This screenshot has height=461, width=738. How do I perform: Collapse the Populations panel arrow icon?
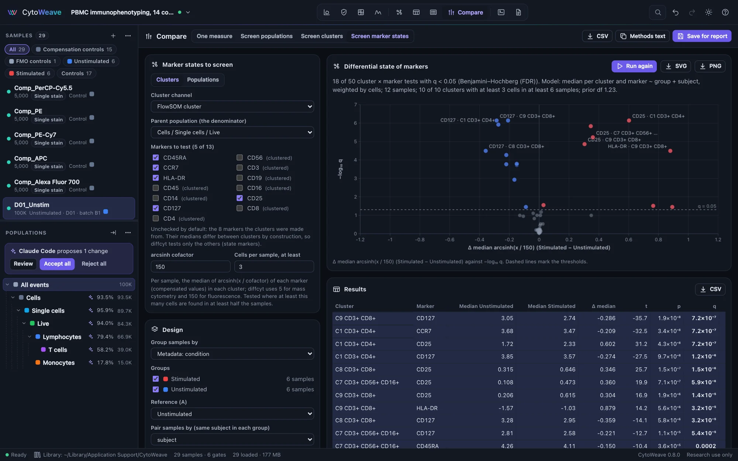click(113, 233)
